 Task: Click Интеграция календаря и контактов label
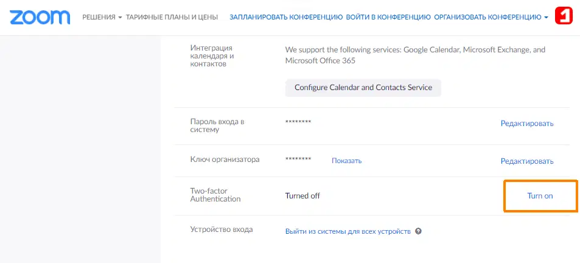click(x=212, y=56)
